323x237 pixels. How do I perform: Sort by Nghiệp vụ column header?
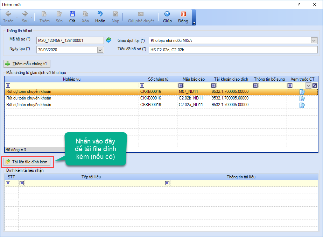point(72,79)
